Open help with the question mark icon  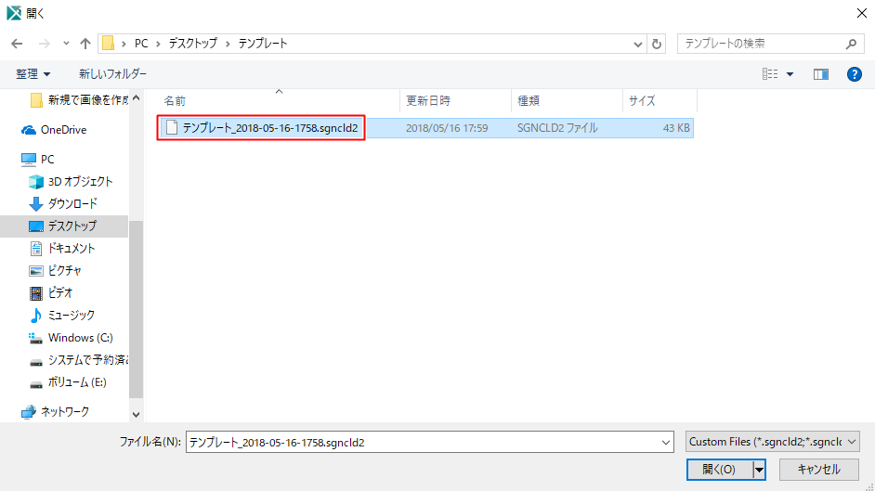(x=855, y=74)
